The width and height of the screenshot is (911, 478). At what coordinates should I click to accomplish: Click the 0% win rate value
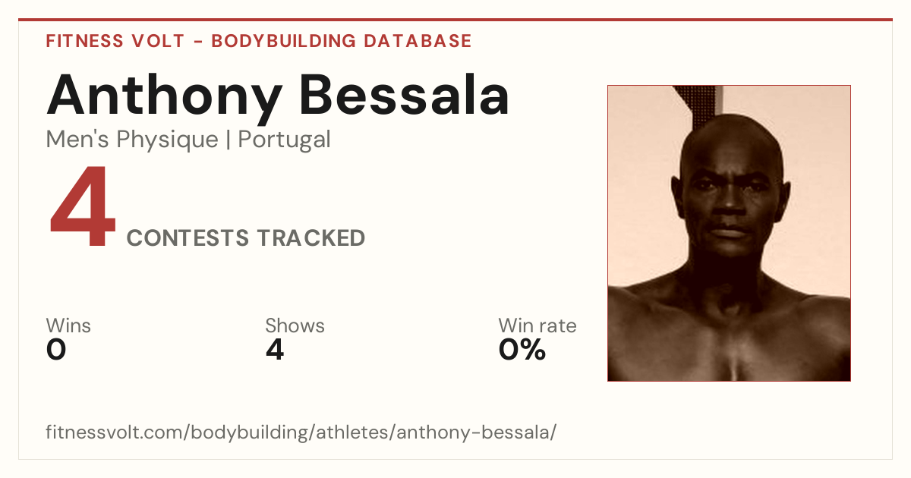point(522,350)
